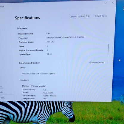The height and width of the screenshot is (124, 124).
Task: Select the BIOS sidebar item
Action: coord(2,98)
